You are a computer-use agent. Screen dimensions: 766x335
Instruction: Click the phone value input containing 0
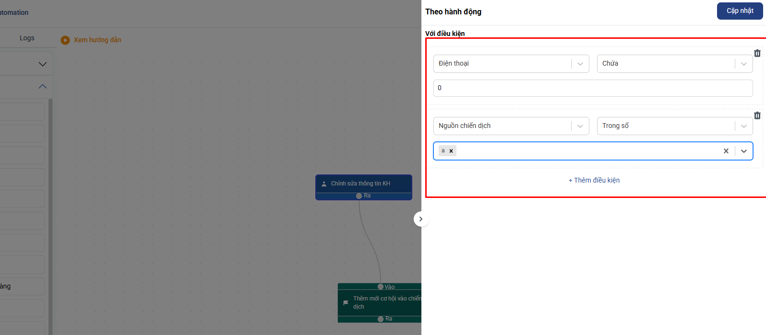click(x=593, y=88)
